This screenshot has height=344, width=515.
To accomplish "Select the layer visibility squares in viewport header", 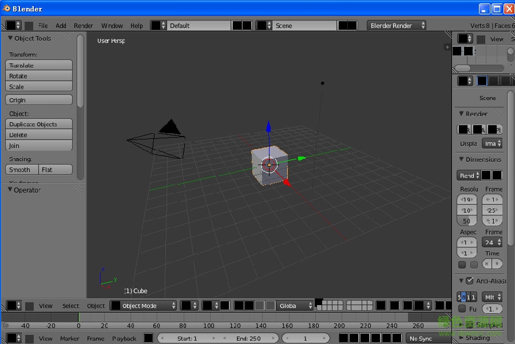I will [x=343, y=306].
